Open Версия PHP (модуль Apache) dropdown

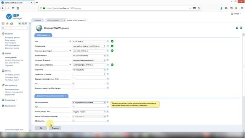[89, 117]
